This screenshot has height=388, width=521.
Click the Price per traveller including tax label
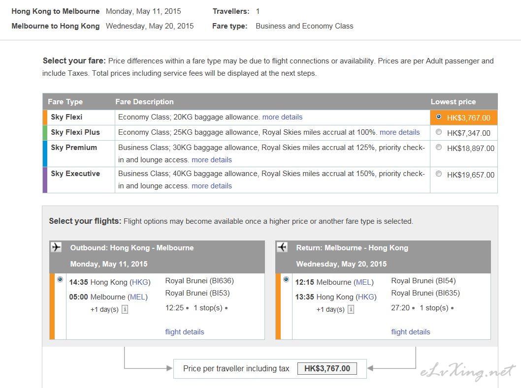point(236,369)
